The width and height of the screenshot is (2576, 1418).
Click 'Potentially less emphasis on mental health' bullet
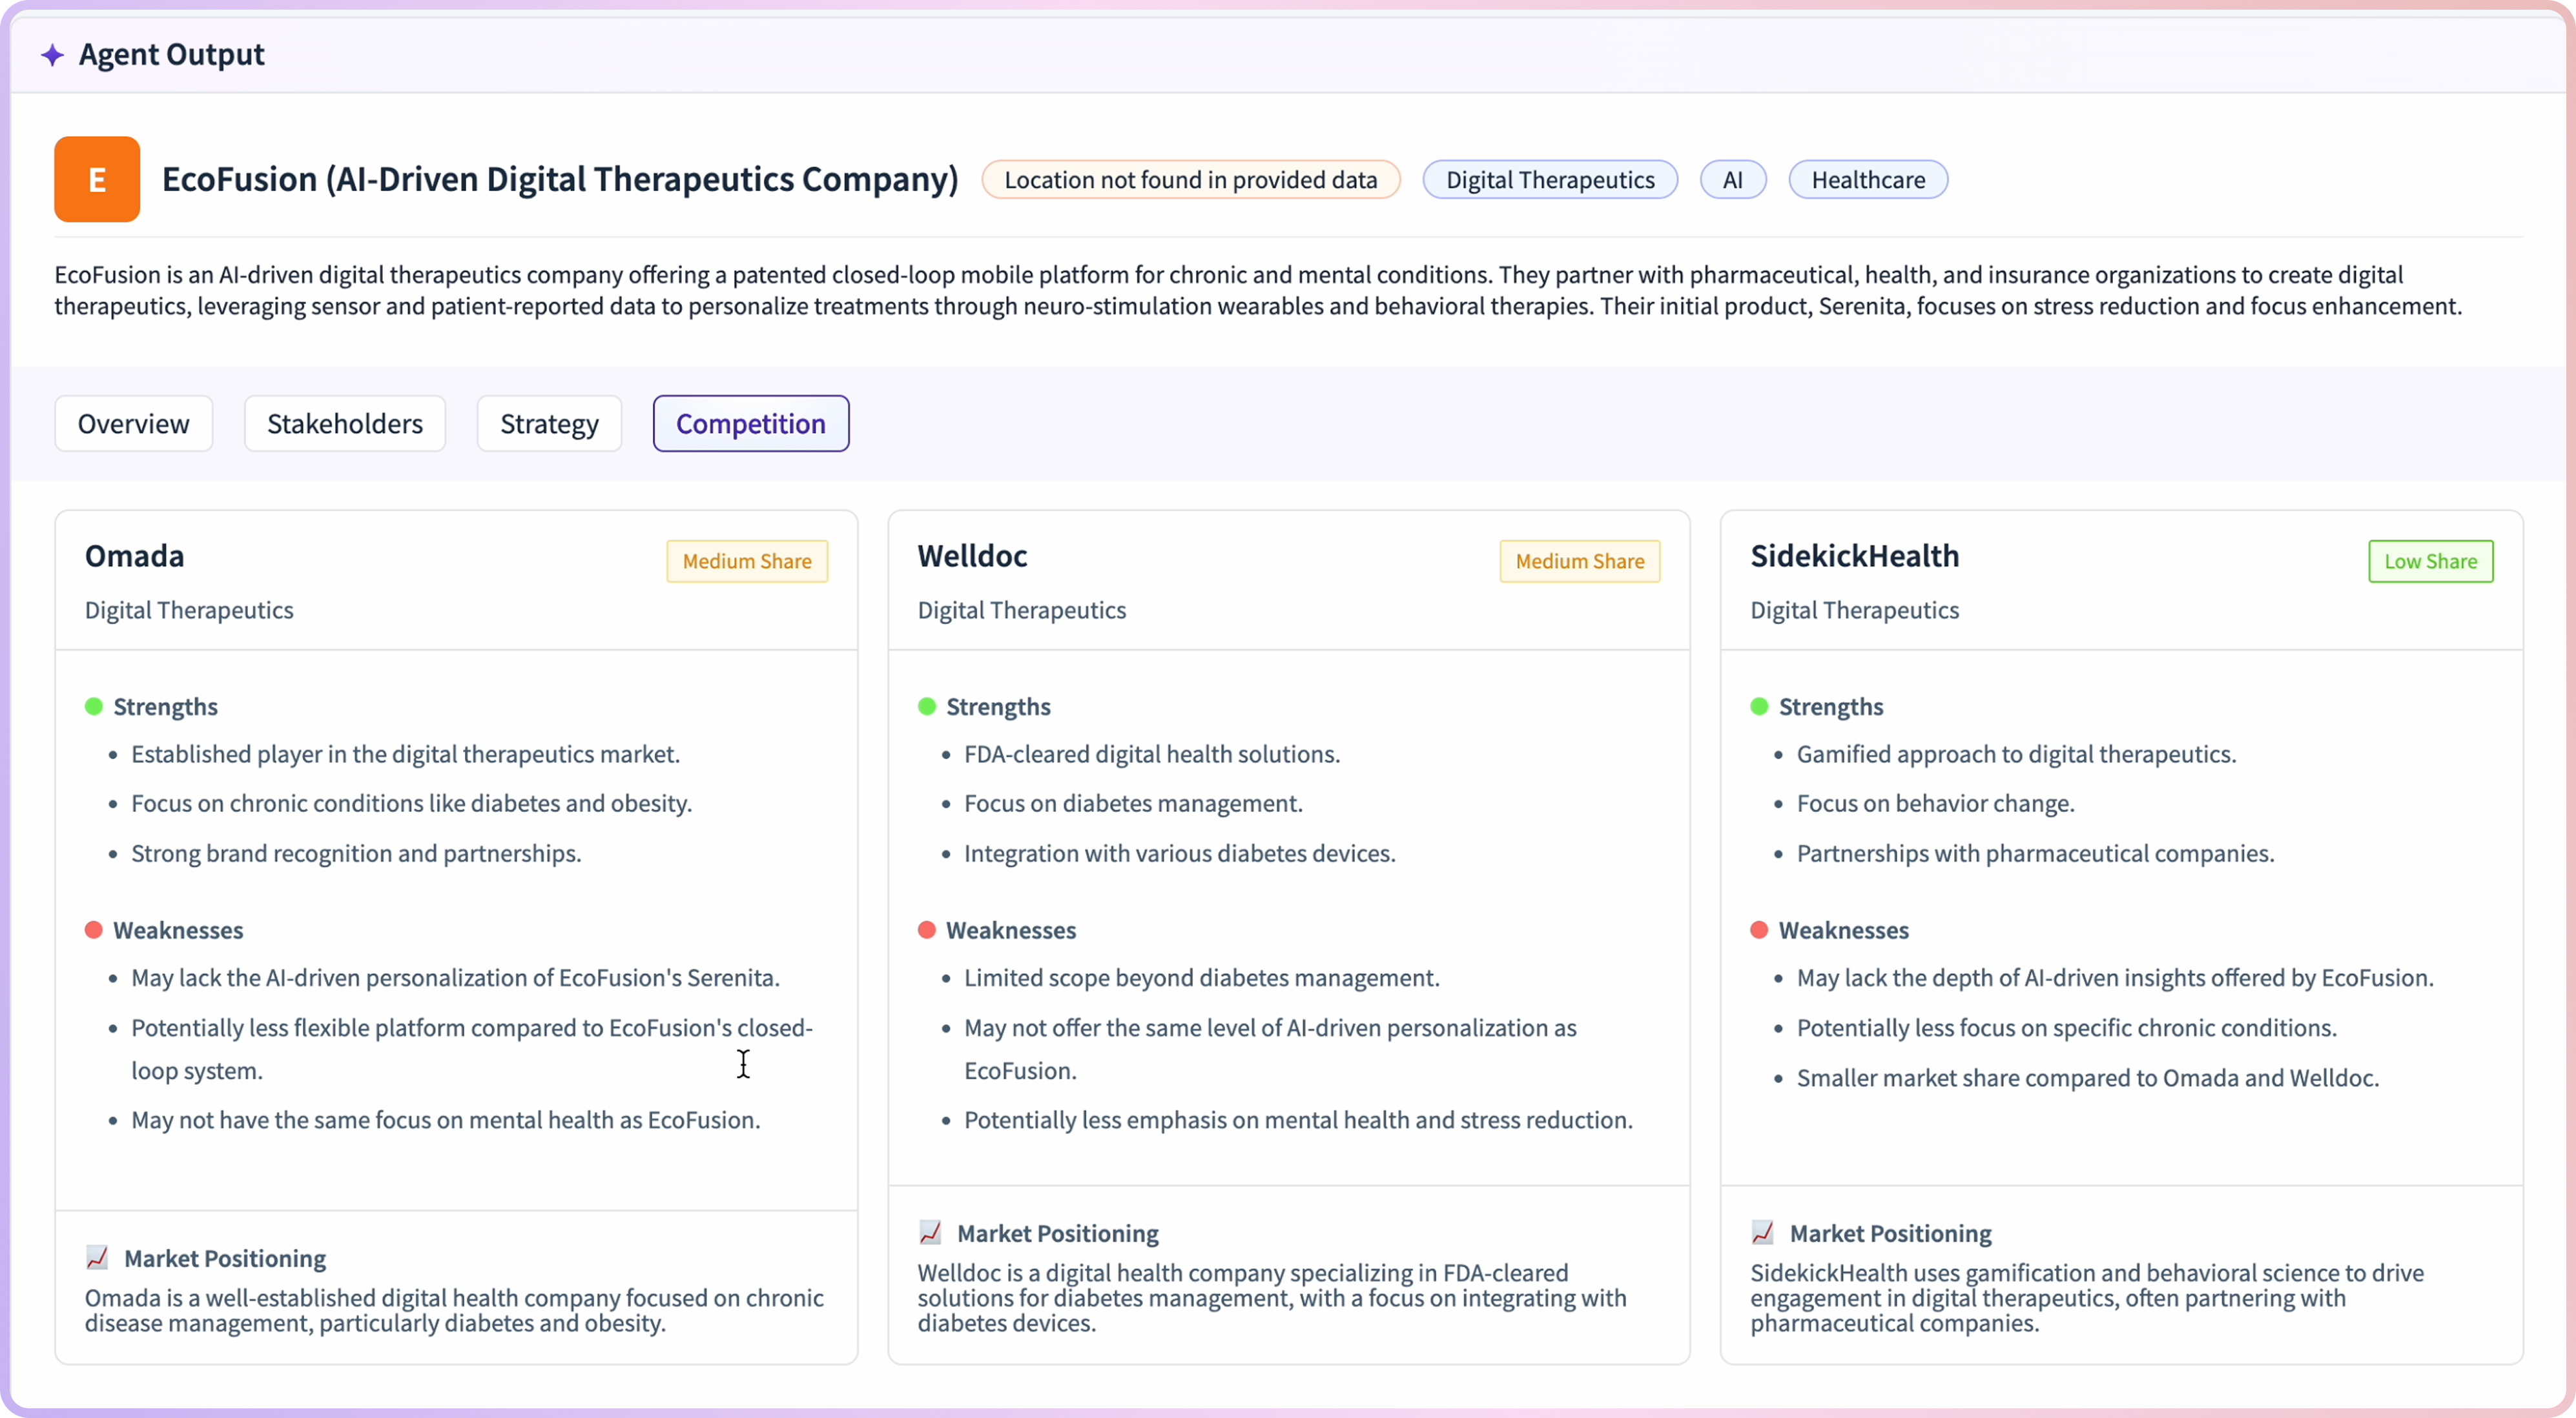point(1298,1121)
